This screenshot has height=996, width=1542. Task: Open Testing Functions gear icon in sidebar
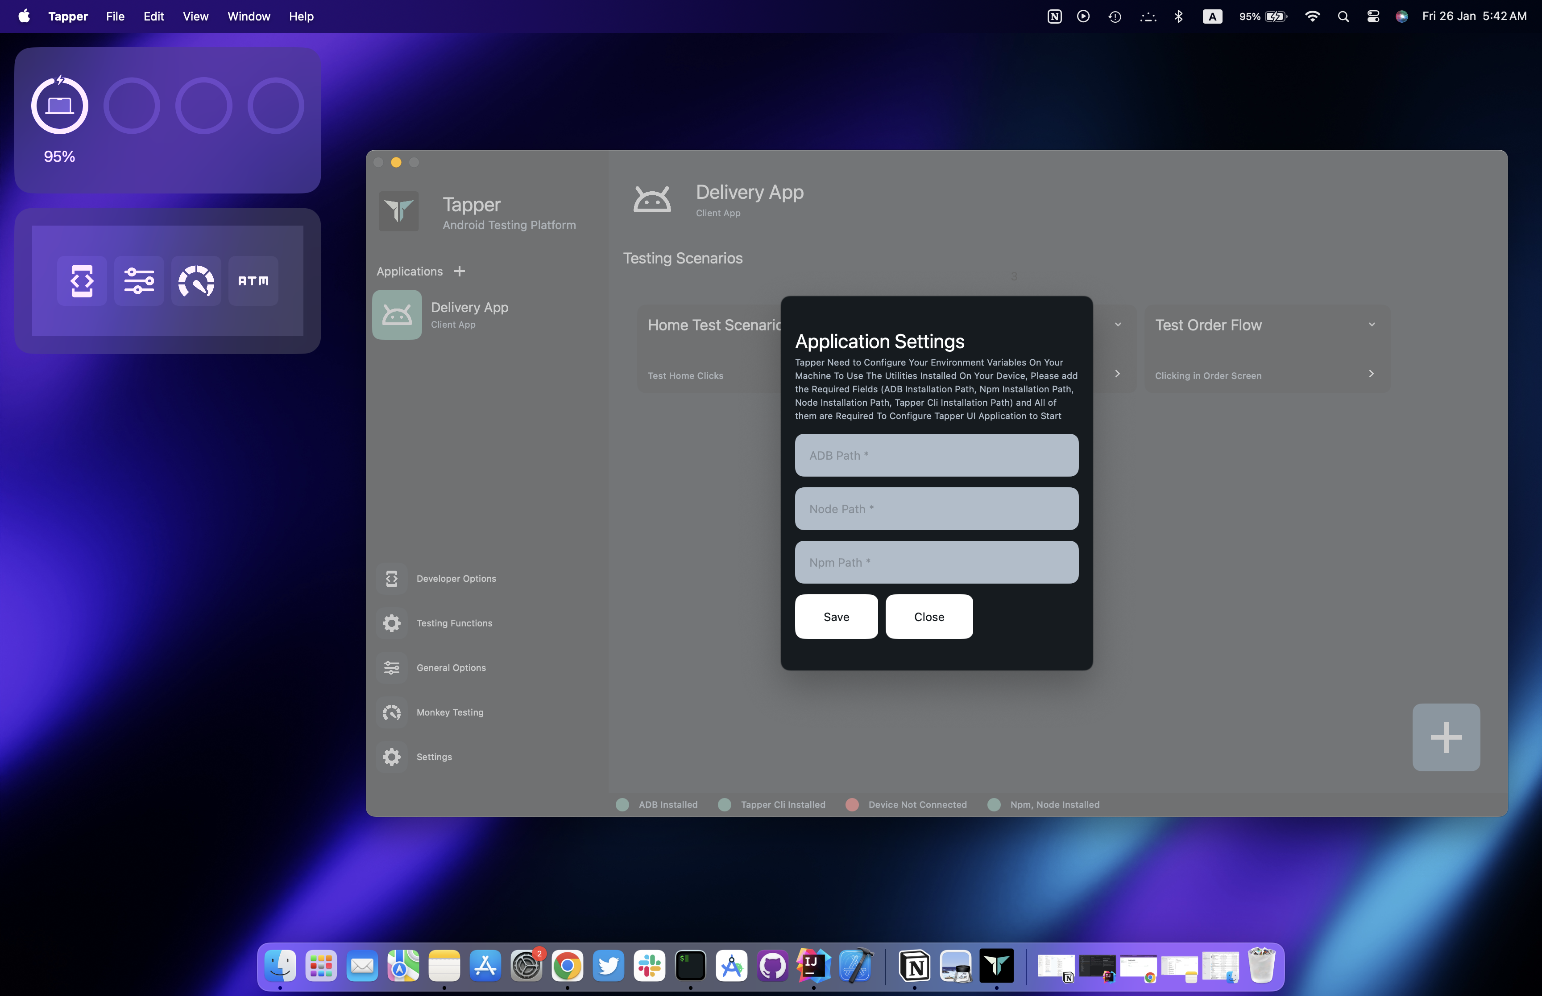click(x=391, y=623)
